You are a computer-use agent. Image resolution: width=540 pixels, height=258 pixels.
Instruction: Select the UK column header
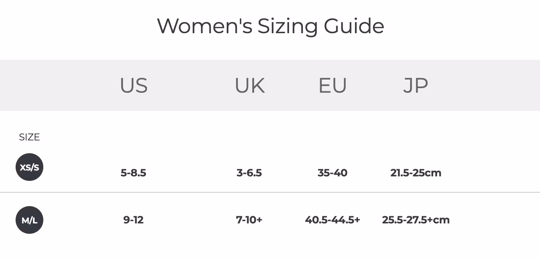click(250, 85)
